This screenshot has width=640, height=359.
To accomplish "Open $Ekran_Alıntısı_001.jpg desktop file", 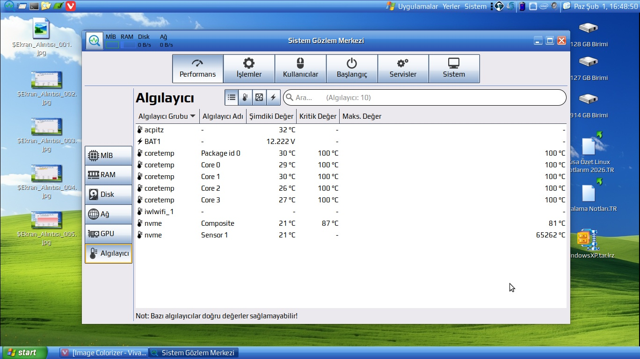I will pyautogui.click(x=41, y=36).
